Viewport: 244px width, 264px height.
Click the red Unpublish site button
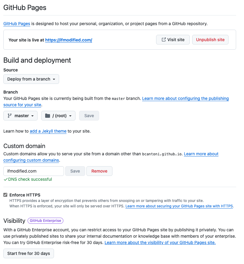(210, 39)
